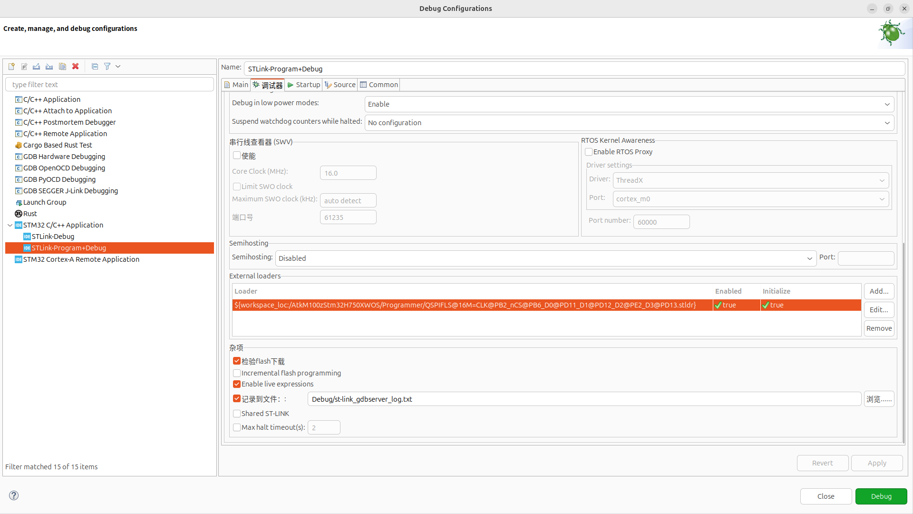This screenshot has height=514, width=913.
Task: Enable Incremental flash programming checkbox
Action: [237, 373]
